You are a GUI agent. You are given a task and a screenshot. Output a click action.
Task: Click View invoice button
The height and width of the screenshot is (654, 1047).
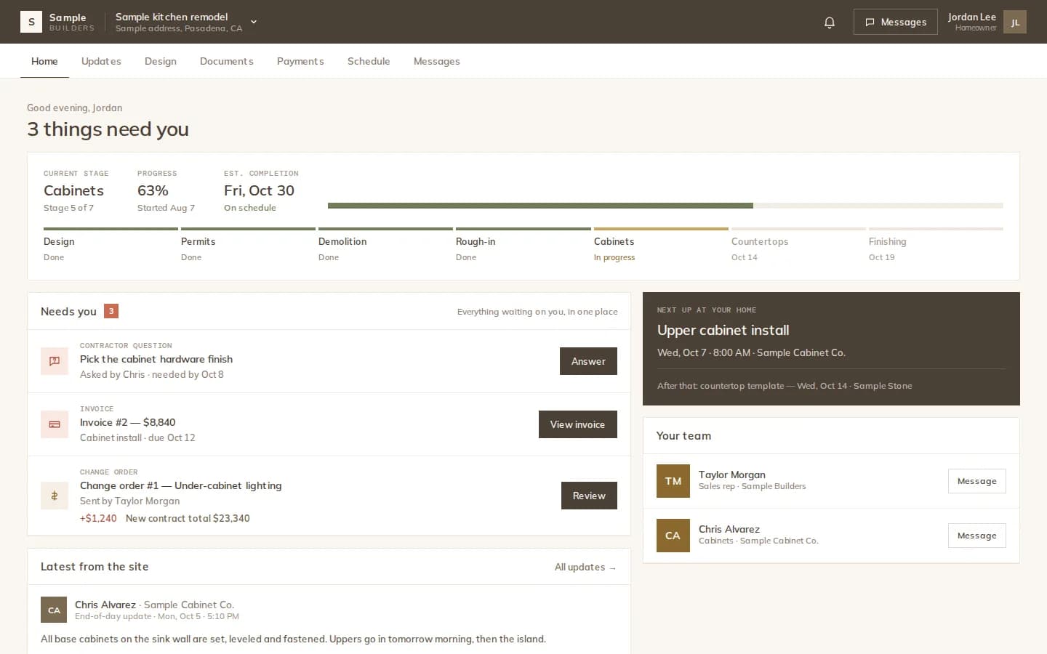click(578, 424)
